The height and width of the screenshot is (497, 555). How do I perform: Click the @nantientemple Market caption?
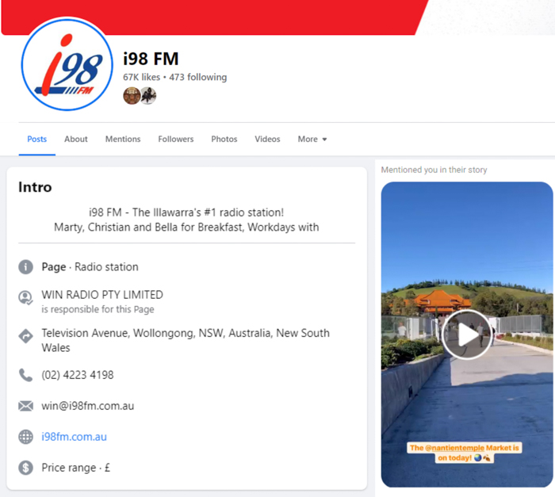click(465, 453)
